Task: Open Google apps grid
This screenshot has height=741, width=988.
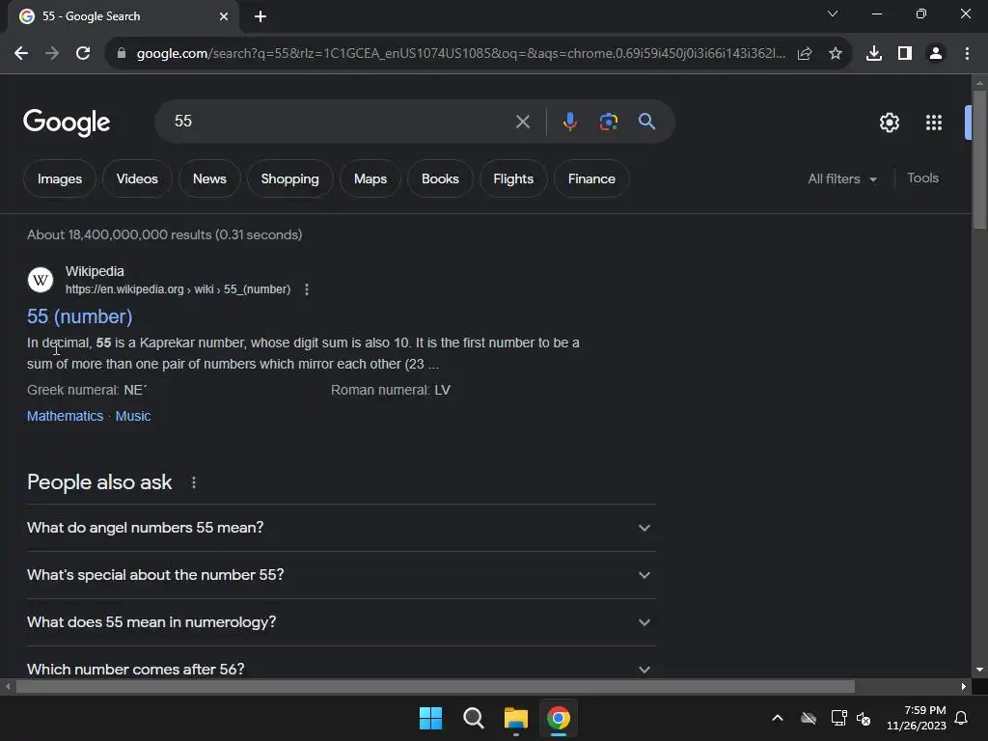Action: (x=934, y=123)
